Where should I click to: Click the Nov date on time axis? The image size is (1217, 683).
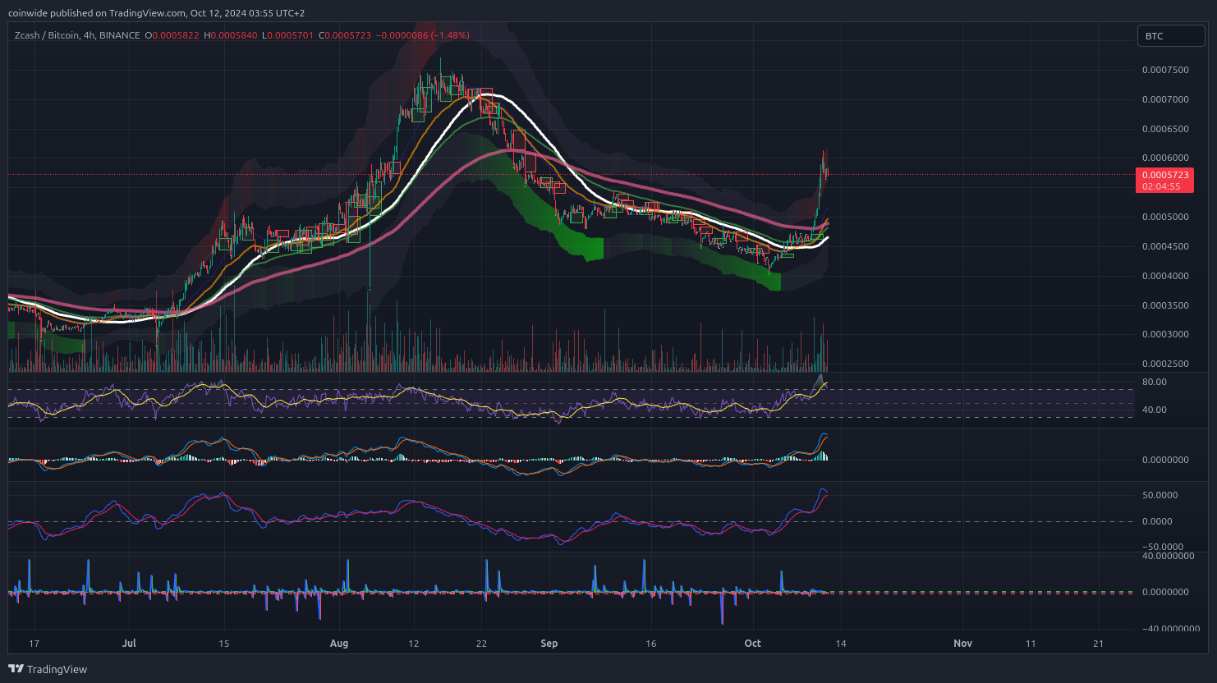(x=963, y=644)
